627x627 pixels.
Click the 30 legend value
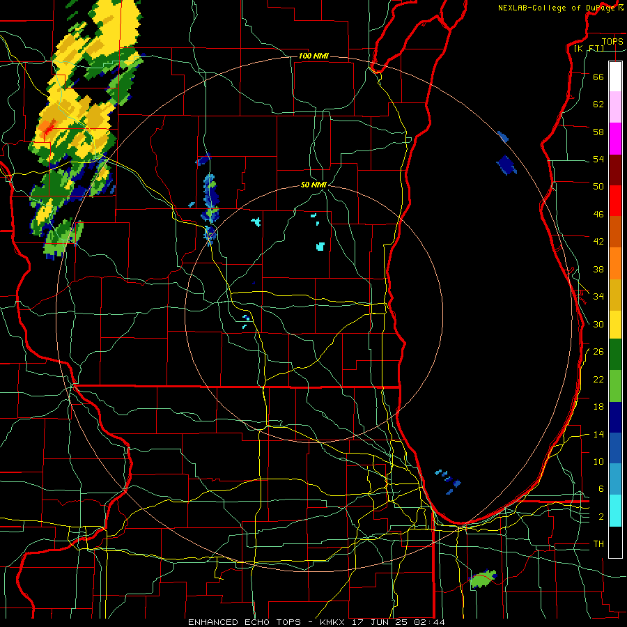click(x=598, y=324)
